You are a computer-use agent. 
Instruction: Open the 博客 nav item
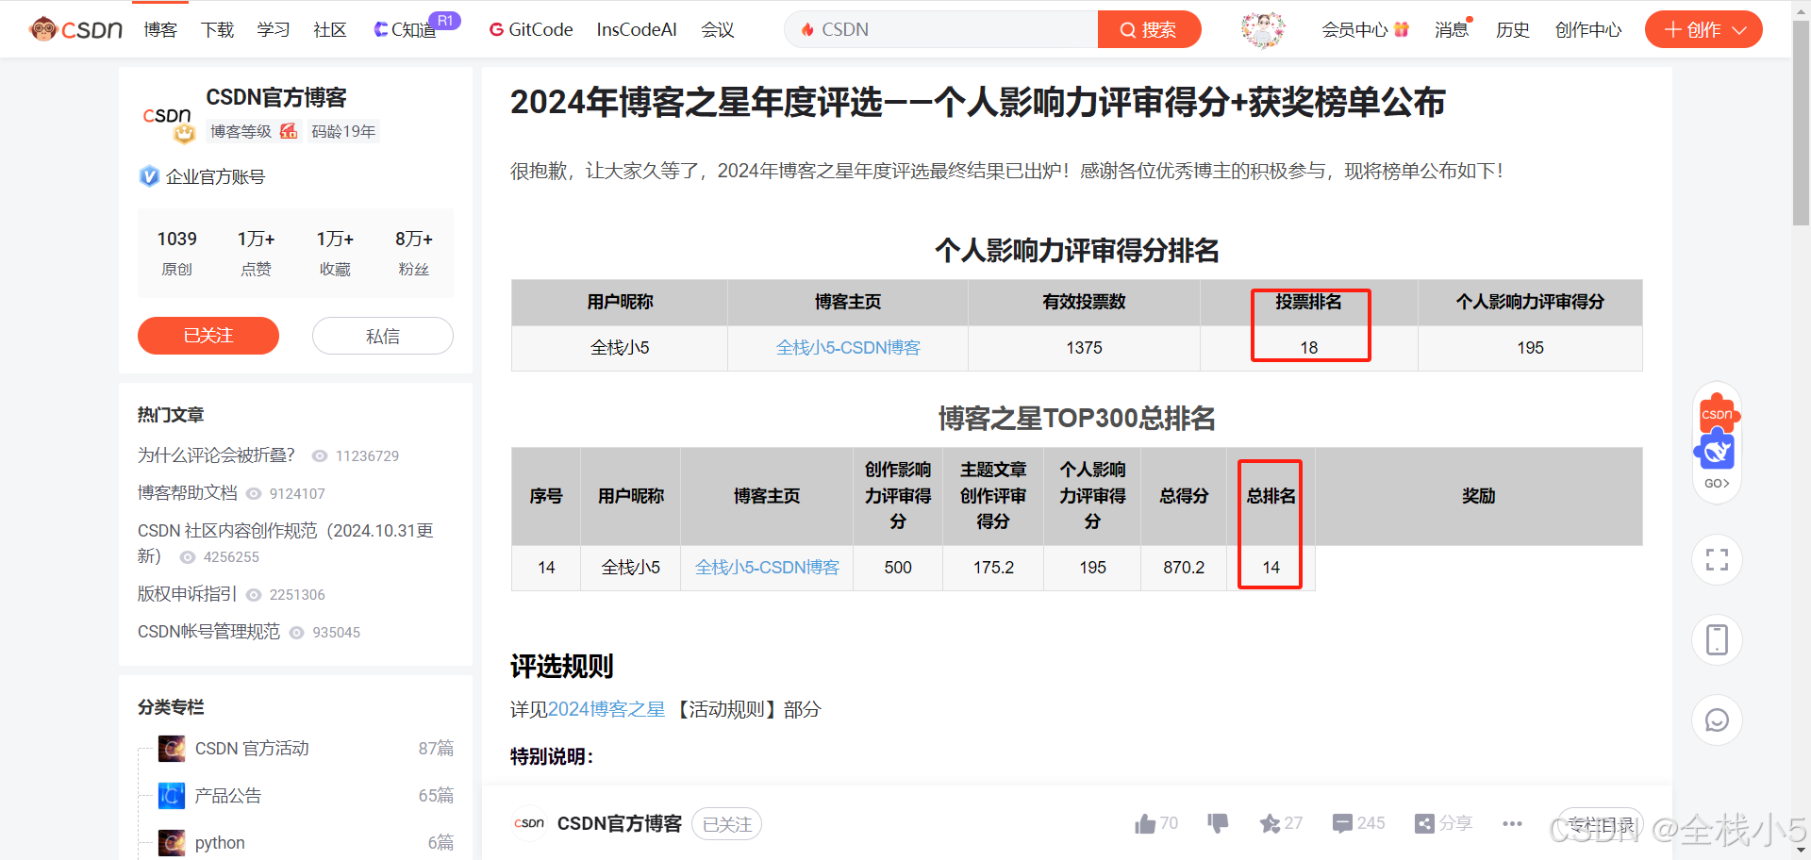point(160,29)
